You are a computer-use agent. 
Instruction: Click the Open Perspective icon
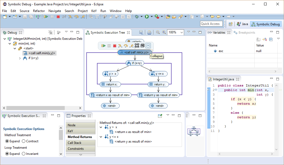[x=230, y=24]
